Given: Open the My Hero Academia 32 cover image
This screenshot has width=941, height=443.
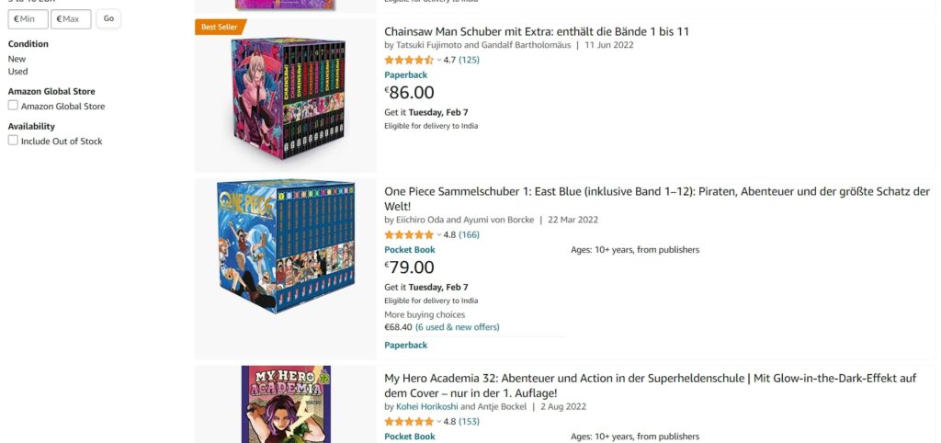Looking at the screenshot, I should coord(286,404).
